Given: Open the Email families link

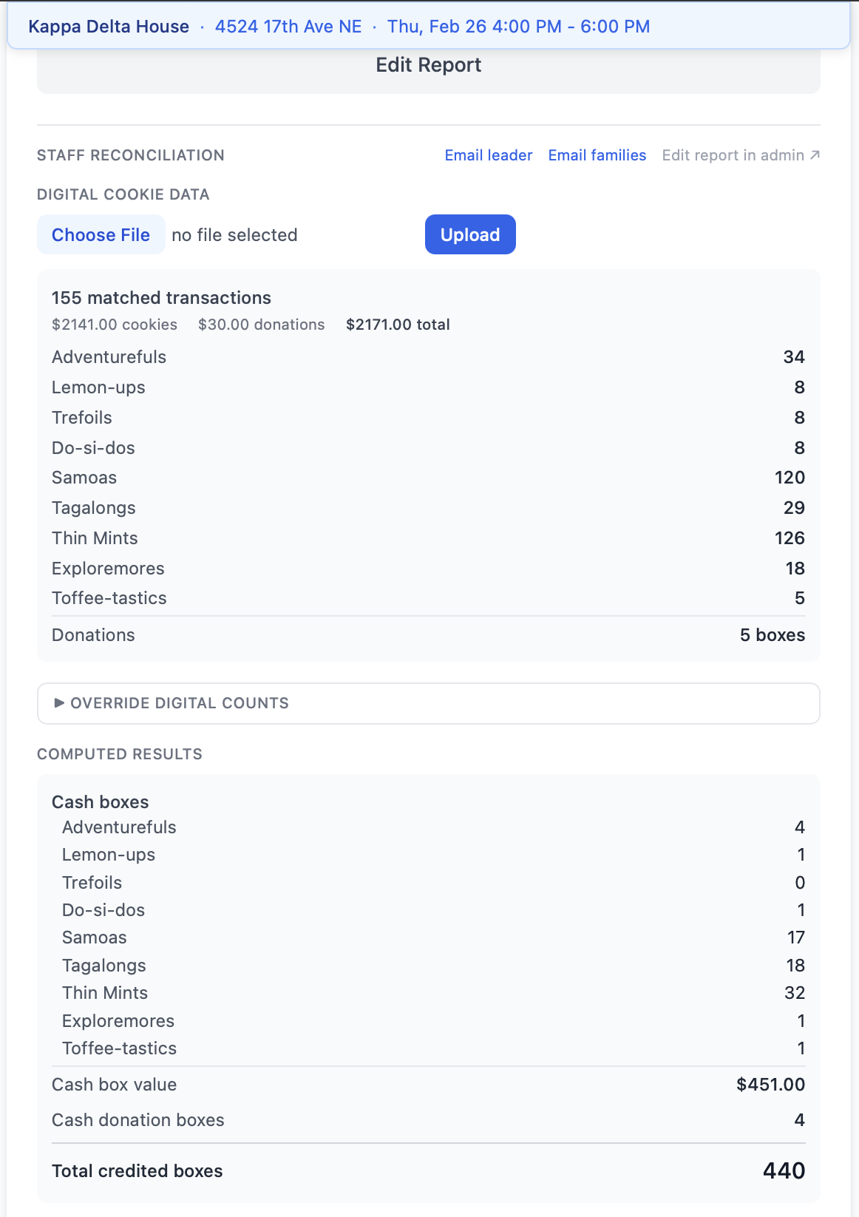Looking at the screenshot, I should point(597,155).
